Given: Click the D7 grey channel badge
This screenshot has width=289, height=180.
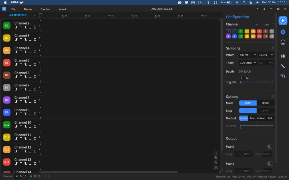Looking at the screenshot, I should [x=7, y=88].
